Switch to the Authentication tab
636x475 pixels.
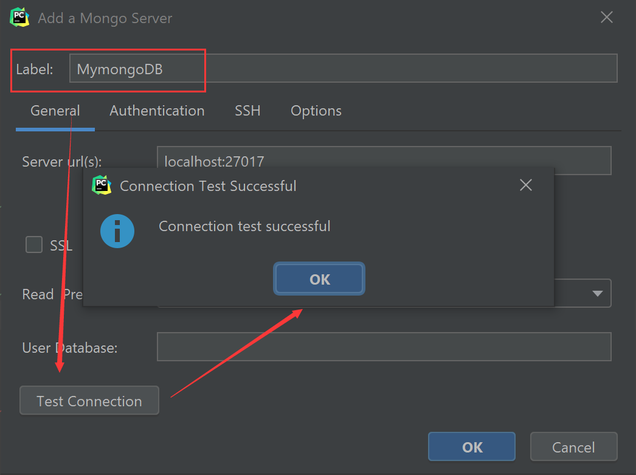156,111
